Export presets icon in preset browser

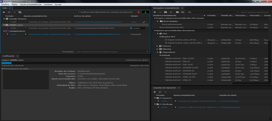tap(183, 12)
